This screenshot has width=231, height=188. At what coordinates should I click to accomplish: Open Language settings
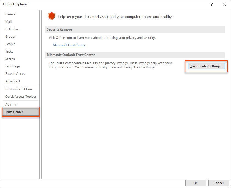[12, 66]
